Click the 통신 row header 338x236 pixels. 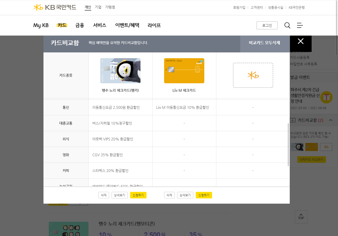coord(66,107)
